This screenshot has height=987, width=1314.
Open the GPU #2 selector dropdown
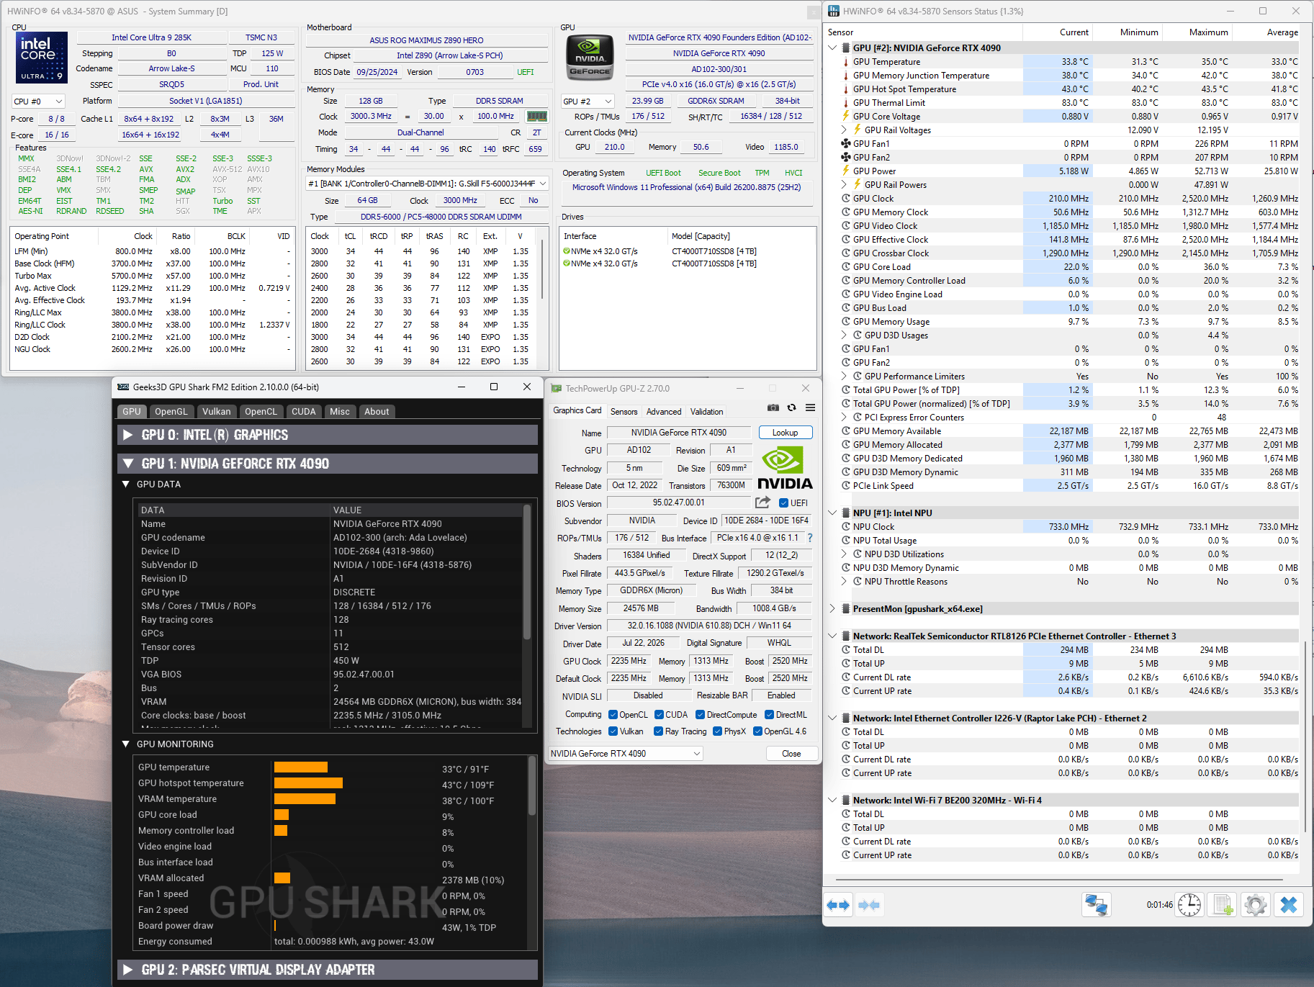tap(588, 102)
